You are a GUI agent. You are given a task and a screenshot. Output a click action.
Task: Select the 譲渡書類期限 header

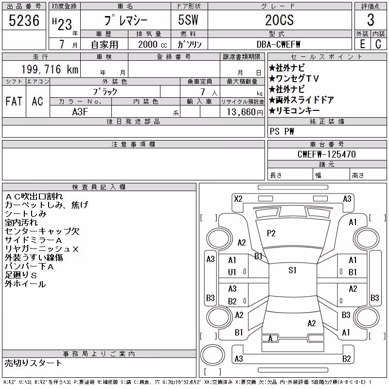pos(242,56)
